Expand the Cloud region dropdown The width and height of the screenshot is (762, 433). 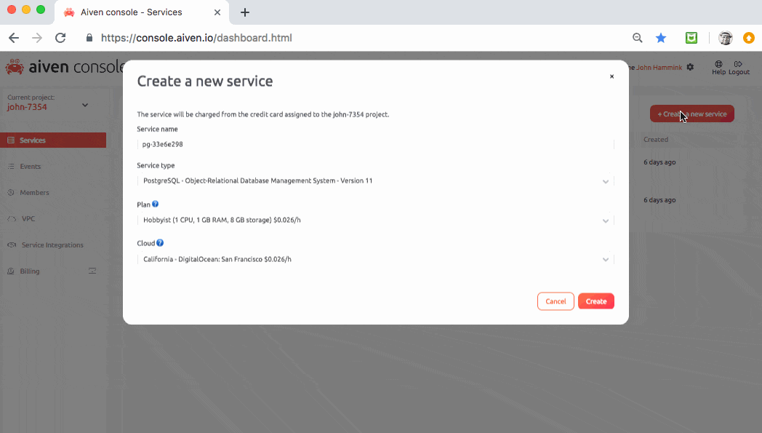tap(606, 258)
